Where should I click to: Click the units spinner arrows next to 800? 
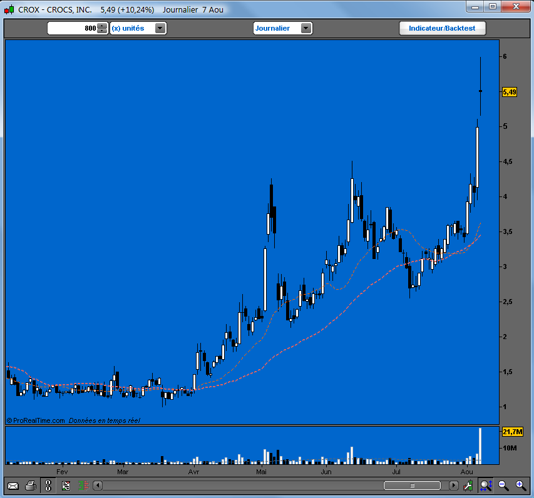102,28
